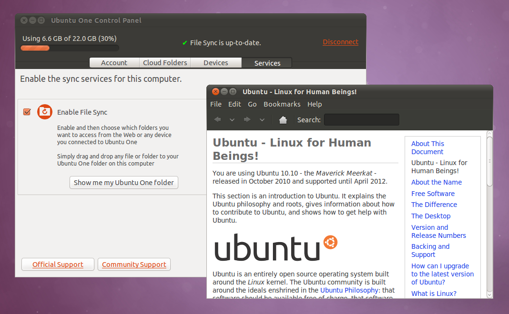Click 'Enable the sync services' heading text
The image size is (509, 314).
click(101, 79)
